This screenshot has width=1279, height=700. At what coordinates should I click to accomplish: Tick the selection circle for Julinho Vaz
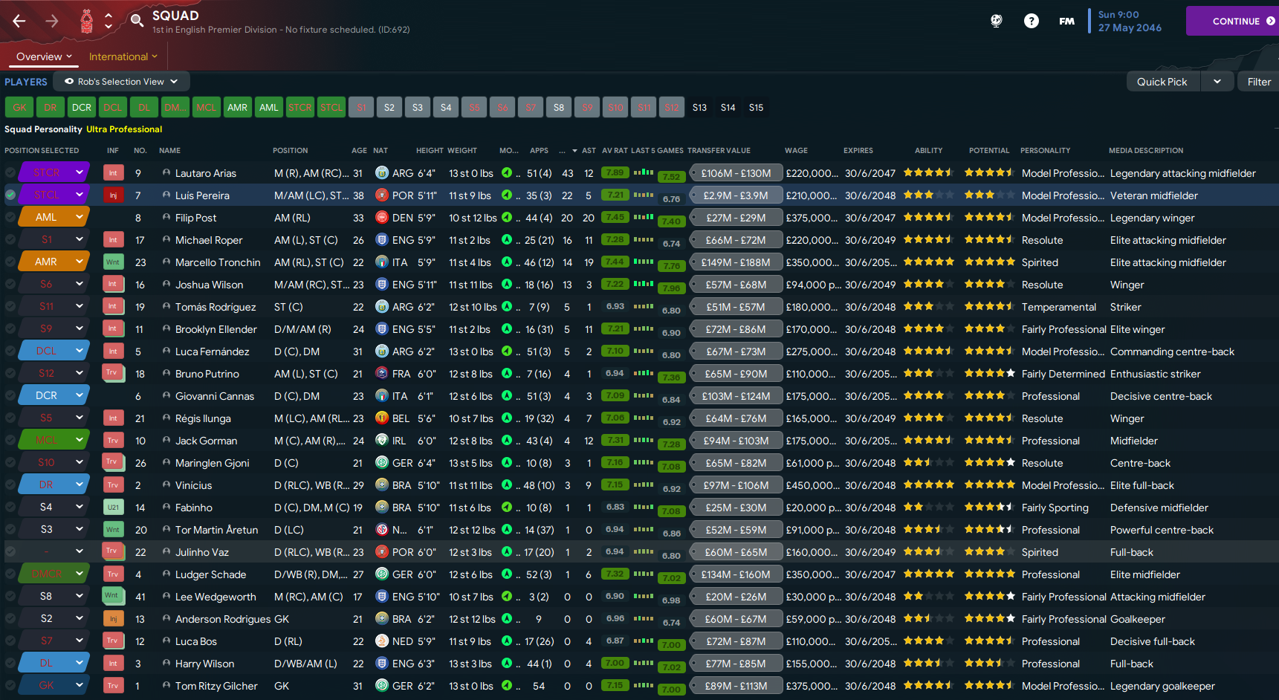tap(10, 552)
